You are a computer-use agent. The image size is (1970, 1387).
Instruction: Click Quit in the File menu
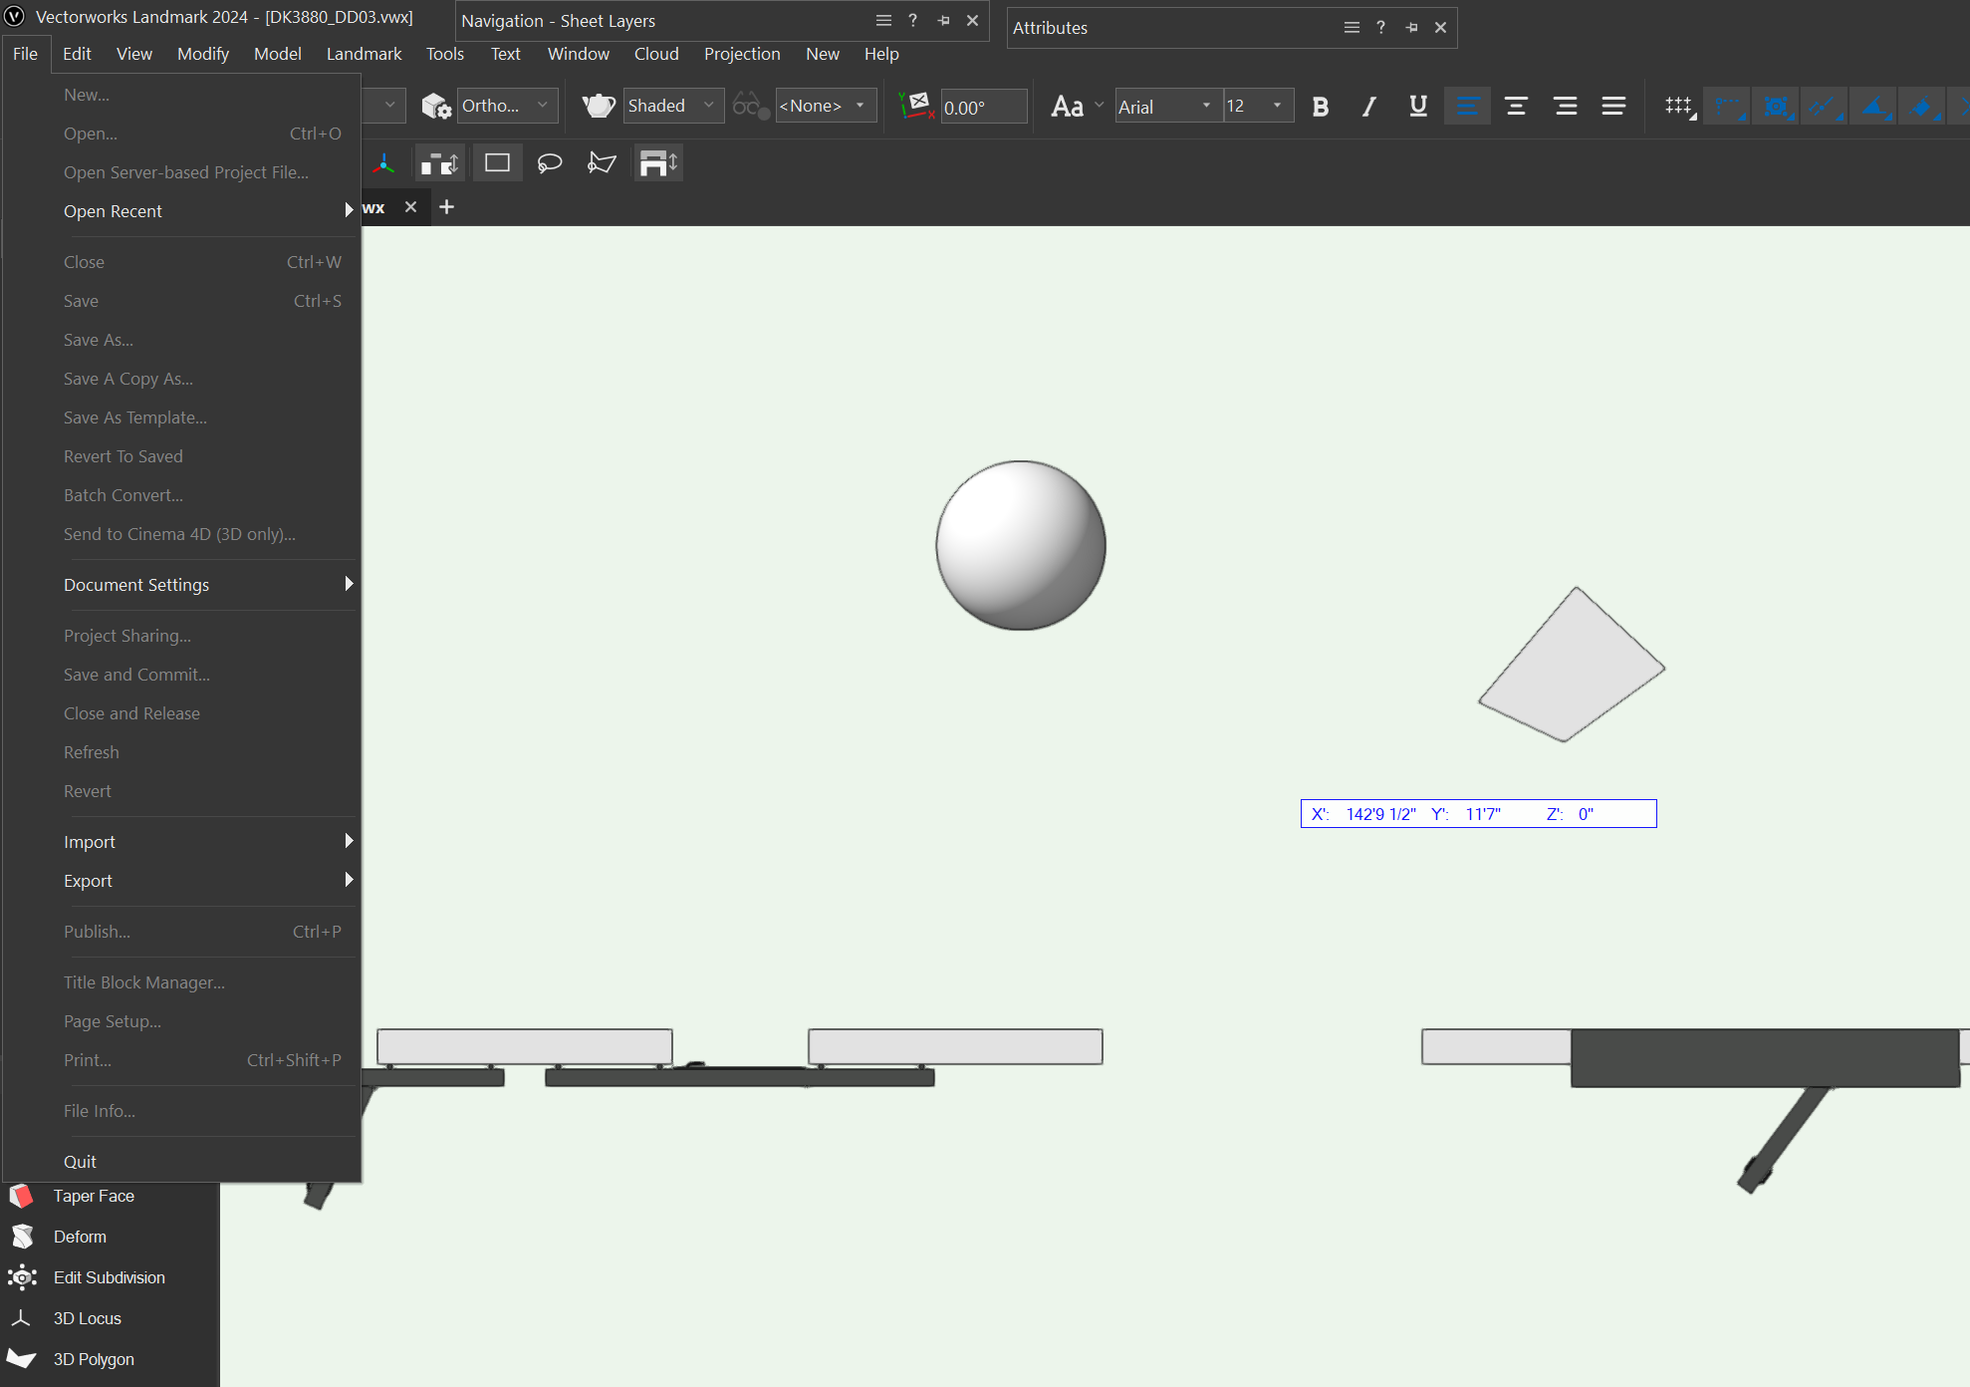tap(80, 1162)
